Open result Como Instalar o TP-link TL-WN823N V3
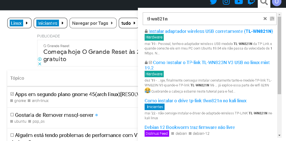 pos(207,65)
